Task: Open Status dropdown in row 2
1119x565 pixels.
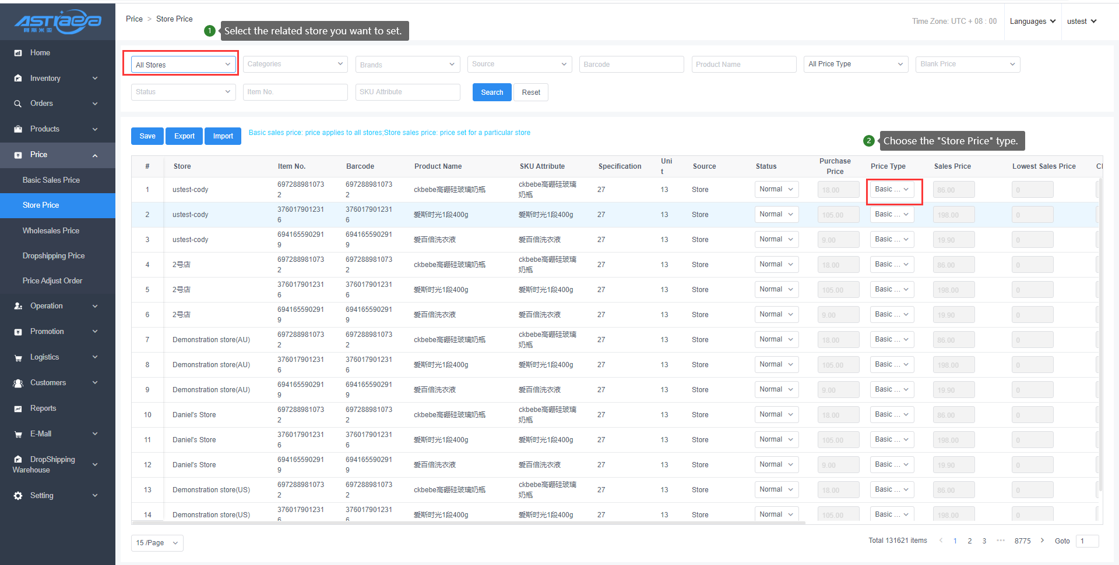Action: 776,215
